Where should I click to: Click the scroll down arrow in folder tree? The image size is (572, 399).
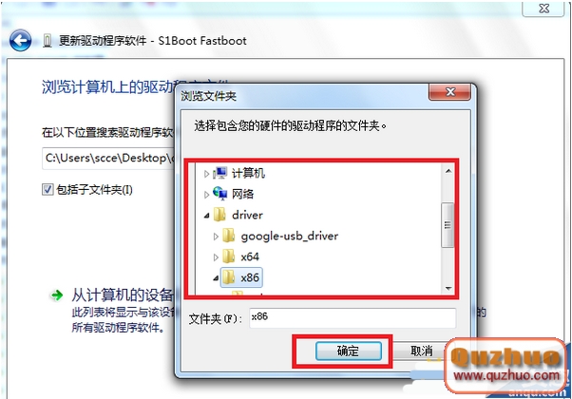pos(448,289)
